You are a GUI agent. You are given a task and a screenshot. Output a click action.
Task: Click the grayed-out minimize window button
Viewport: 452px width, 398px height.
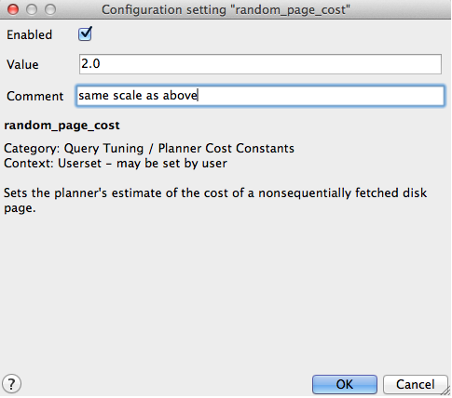(x=32, y=9)
